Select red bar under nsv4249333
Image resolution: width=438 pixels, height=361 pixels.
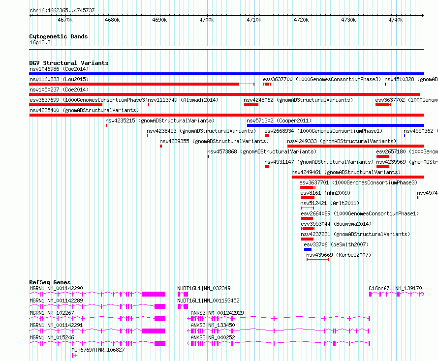tap(356, 146)
